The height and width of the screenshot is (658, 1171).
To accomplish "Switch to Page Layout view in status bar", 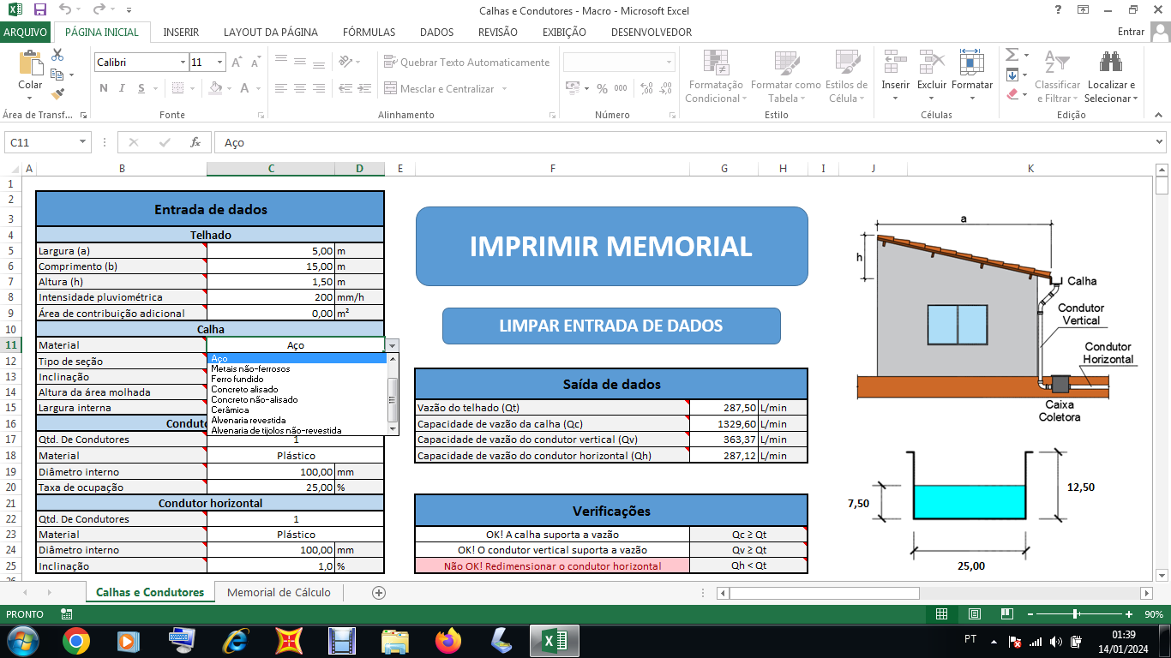I will pos(975,614).
